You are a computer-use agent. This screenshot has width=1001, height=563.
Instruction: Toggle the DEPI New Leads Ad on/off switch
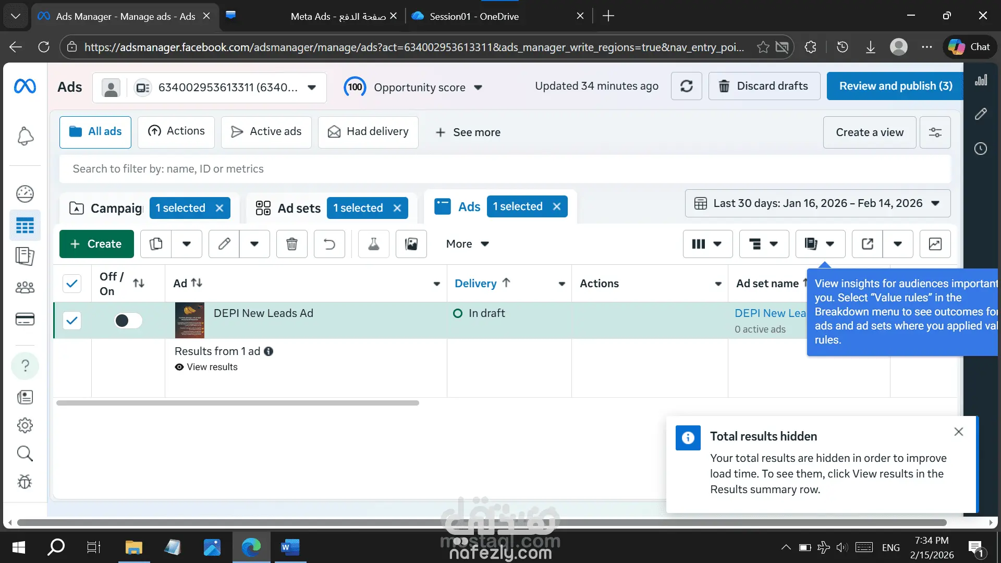(x=128, y=321)
